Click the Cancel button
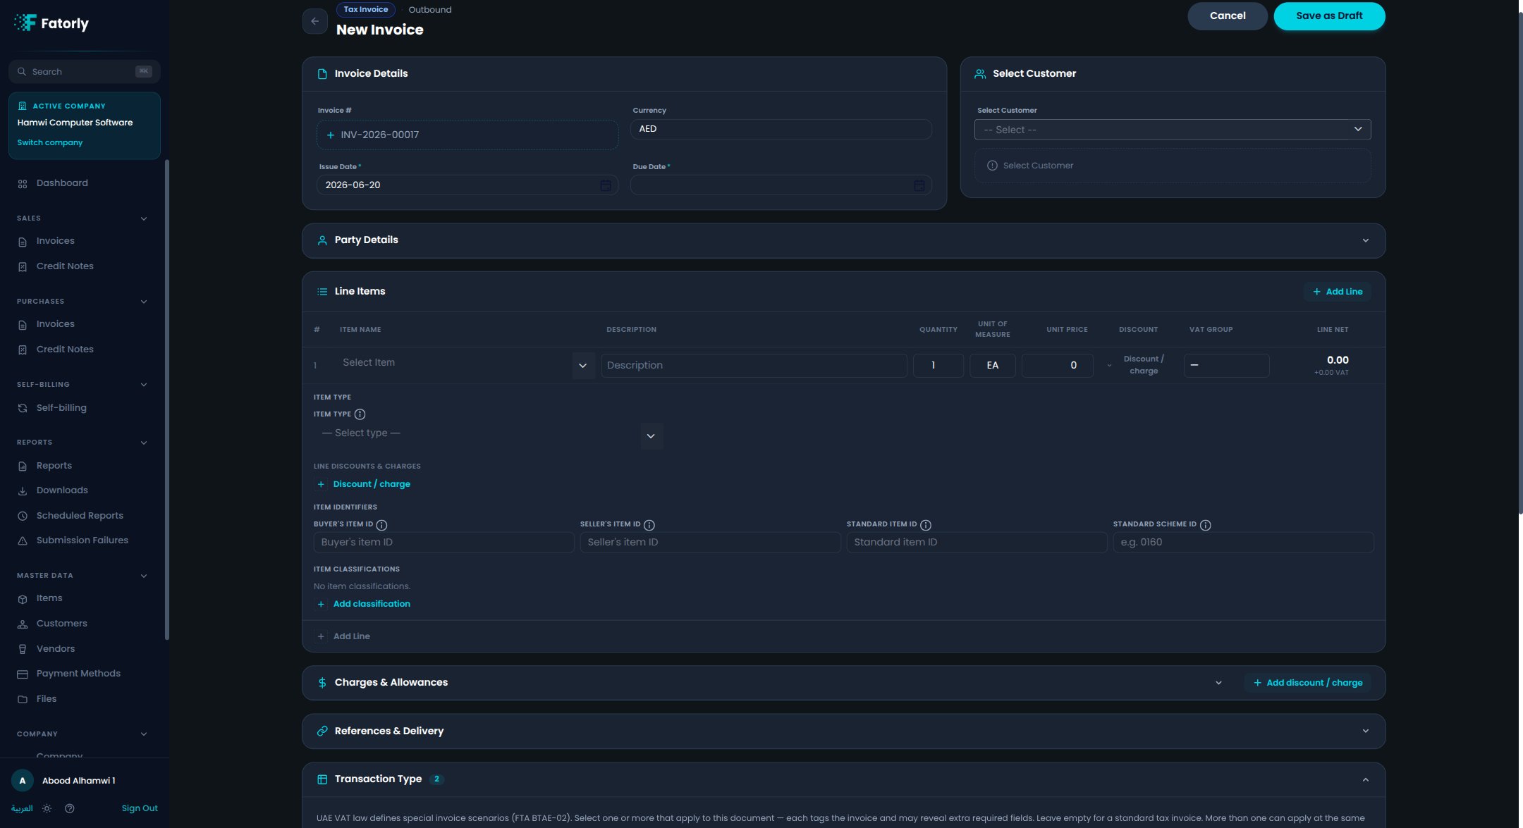The width and height of the screenshot is (1523, 828). [x=1227, y=16]
